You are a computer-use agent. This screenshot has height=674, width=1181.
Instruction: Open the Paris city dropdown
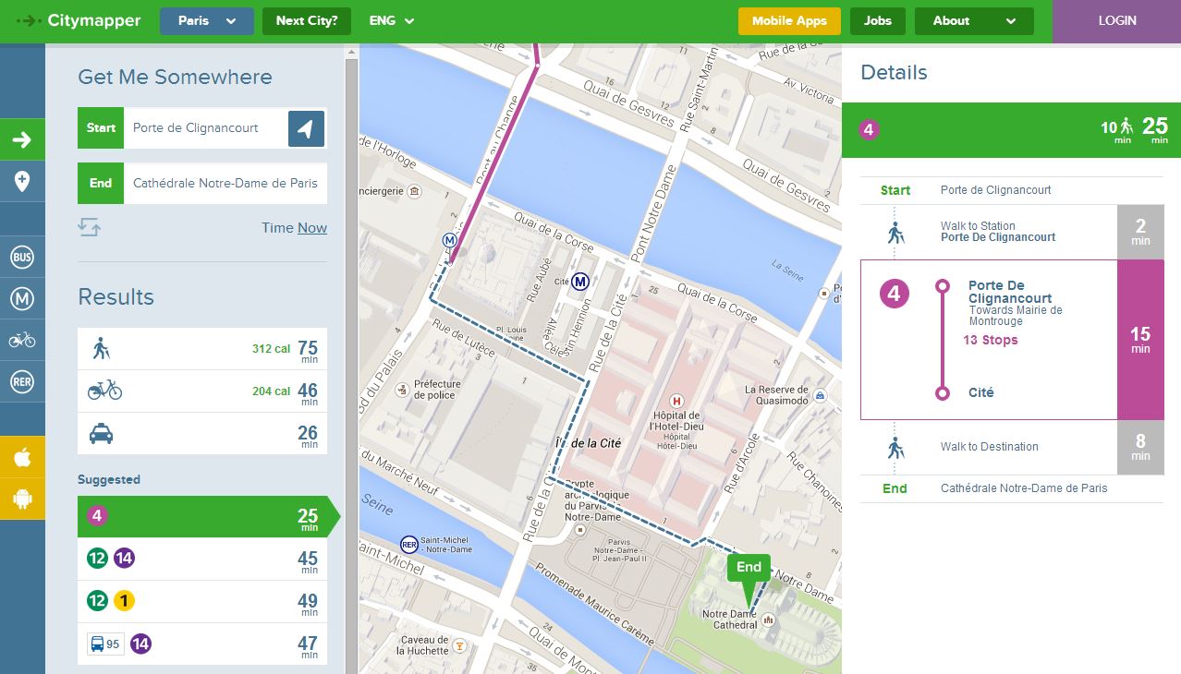point(207,20)
